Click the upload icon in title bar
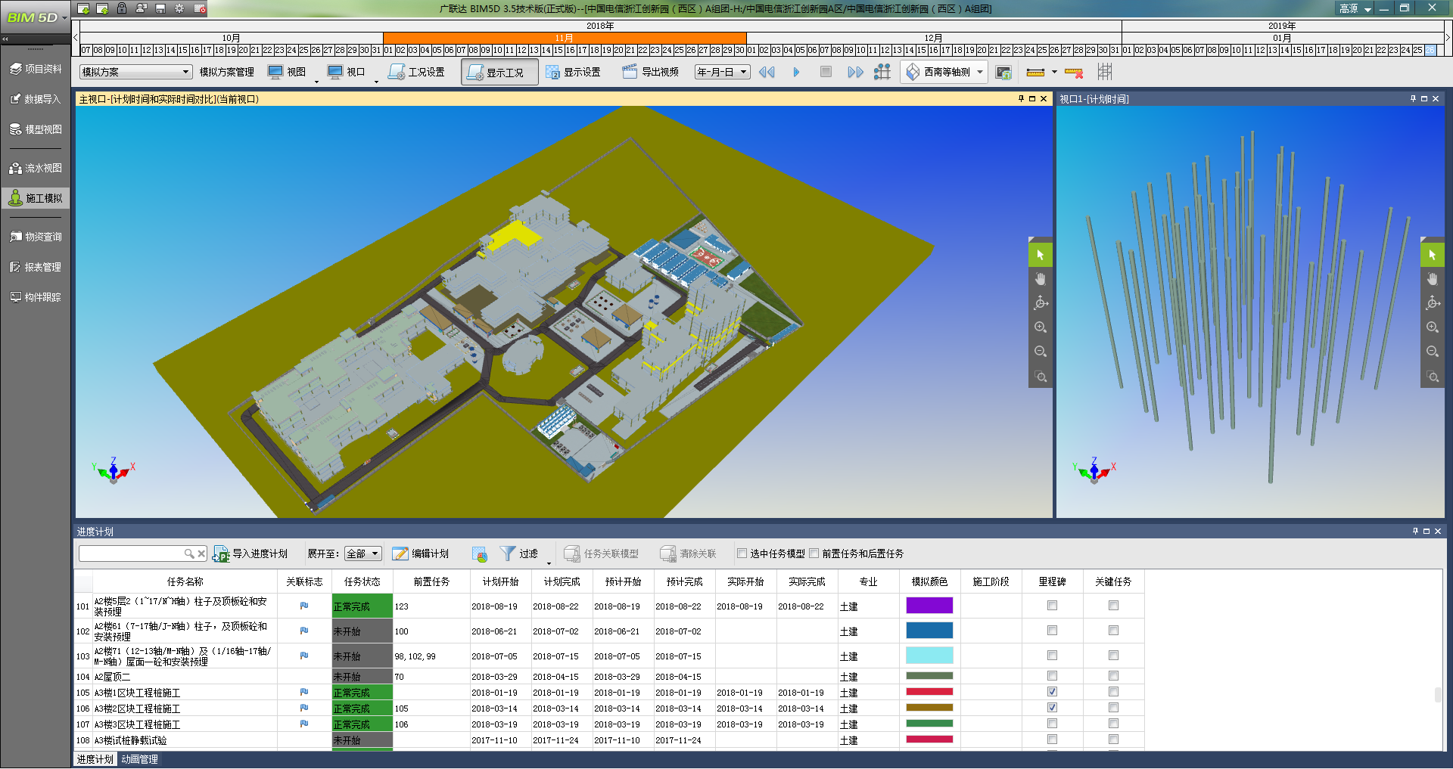This screenshot has height=769, width=1453. click(102, 8)
